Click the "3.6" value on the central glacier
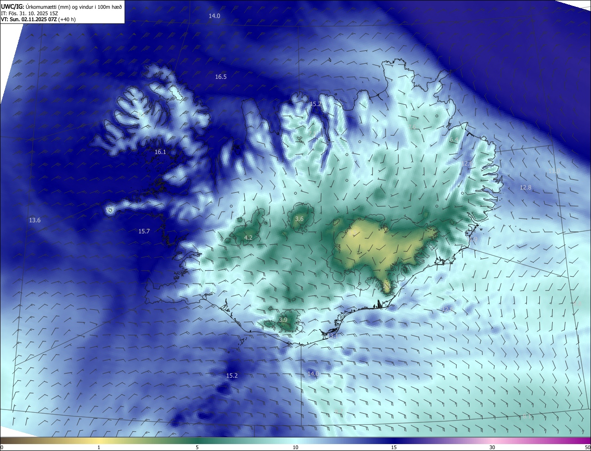 (299, 219)
